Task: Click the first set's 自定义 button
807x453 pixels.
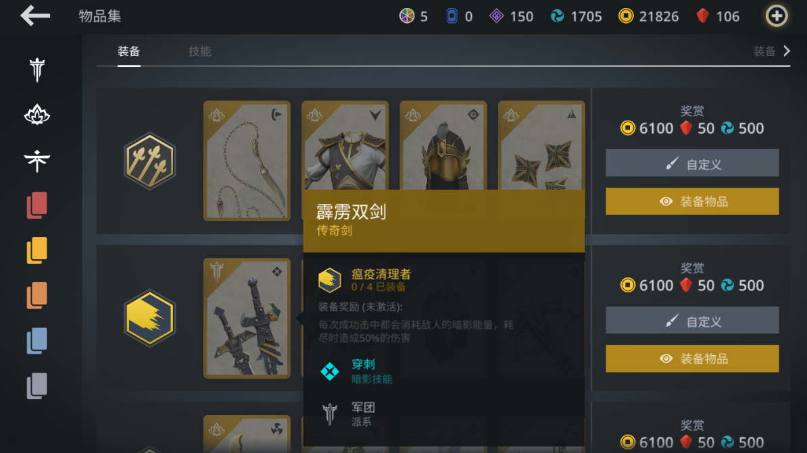Action: 692,163
